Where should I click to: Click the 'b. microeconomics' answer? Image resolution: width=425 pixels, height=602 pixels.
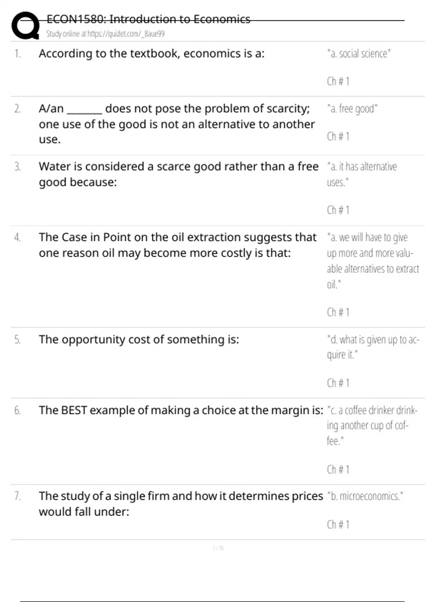pyautogui.click(x=365, y=496)
